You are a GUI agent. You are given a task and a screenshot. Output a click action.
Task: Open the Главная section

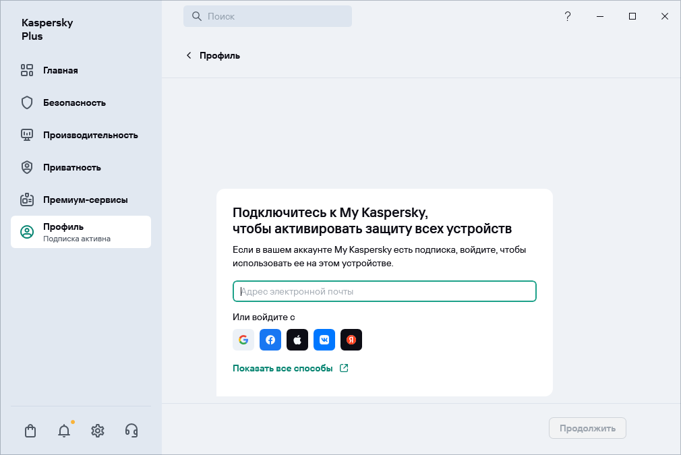click(x=60, y=70)
